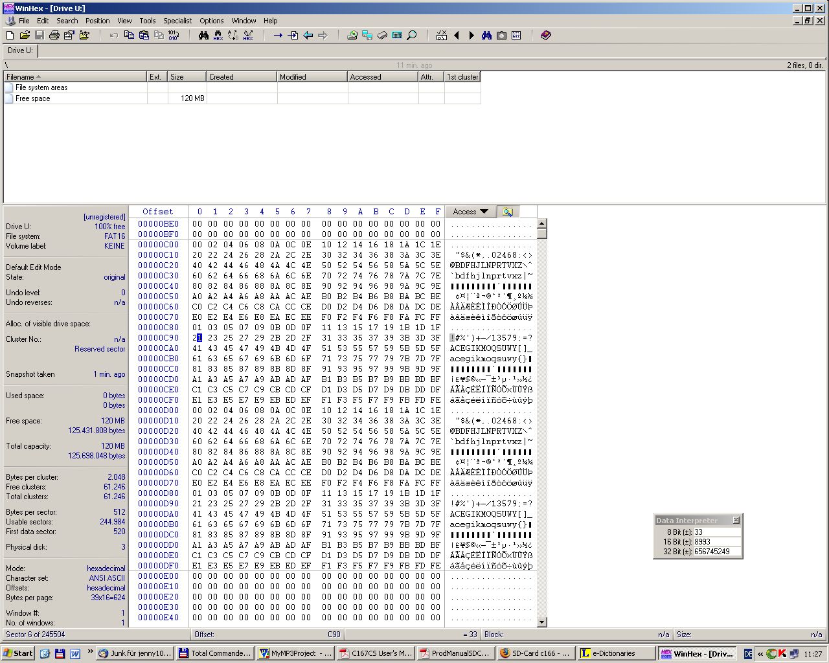829x663 pixels.
Task: Click the camera Take Snapshot icon
Action: click(501, 36)
